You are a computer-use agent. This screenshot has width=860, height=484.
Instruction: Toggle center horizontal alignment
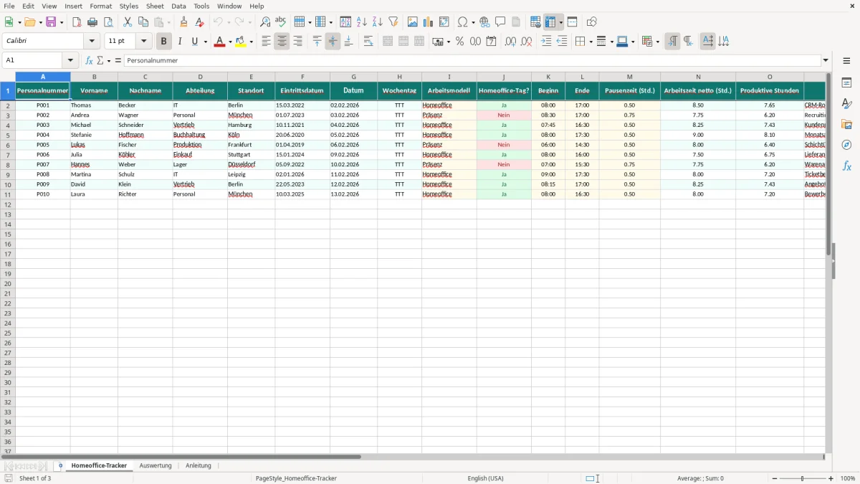coord(282,42)
